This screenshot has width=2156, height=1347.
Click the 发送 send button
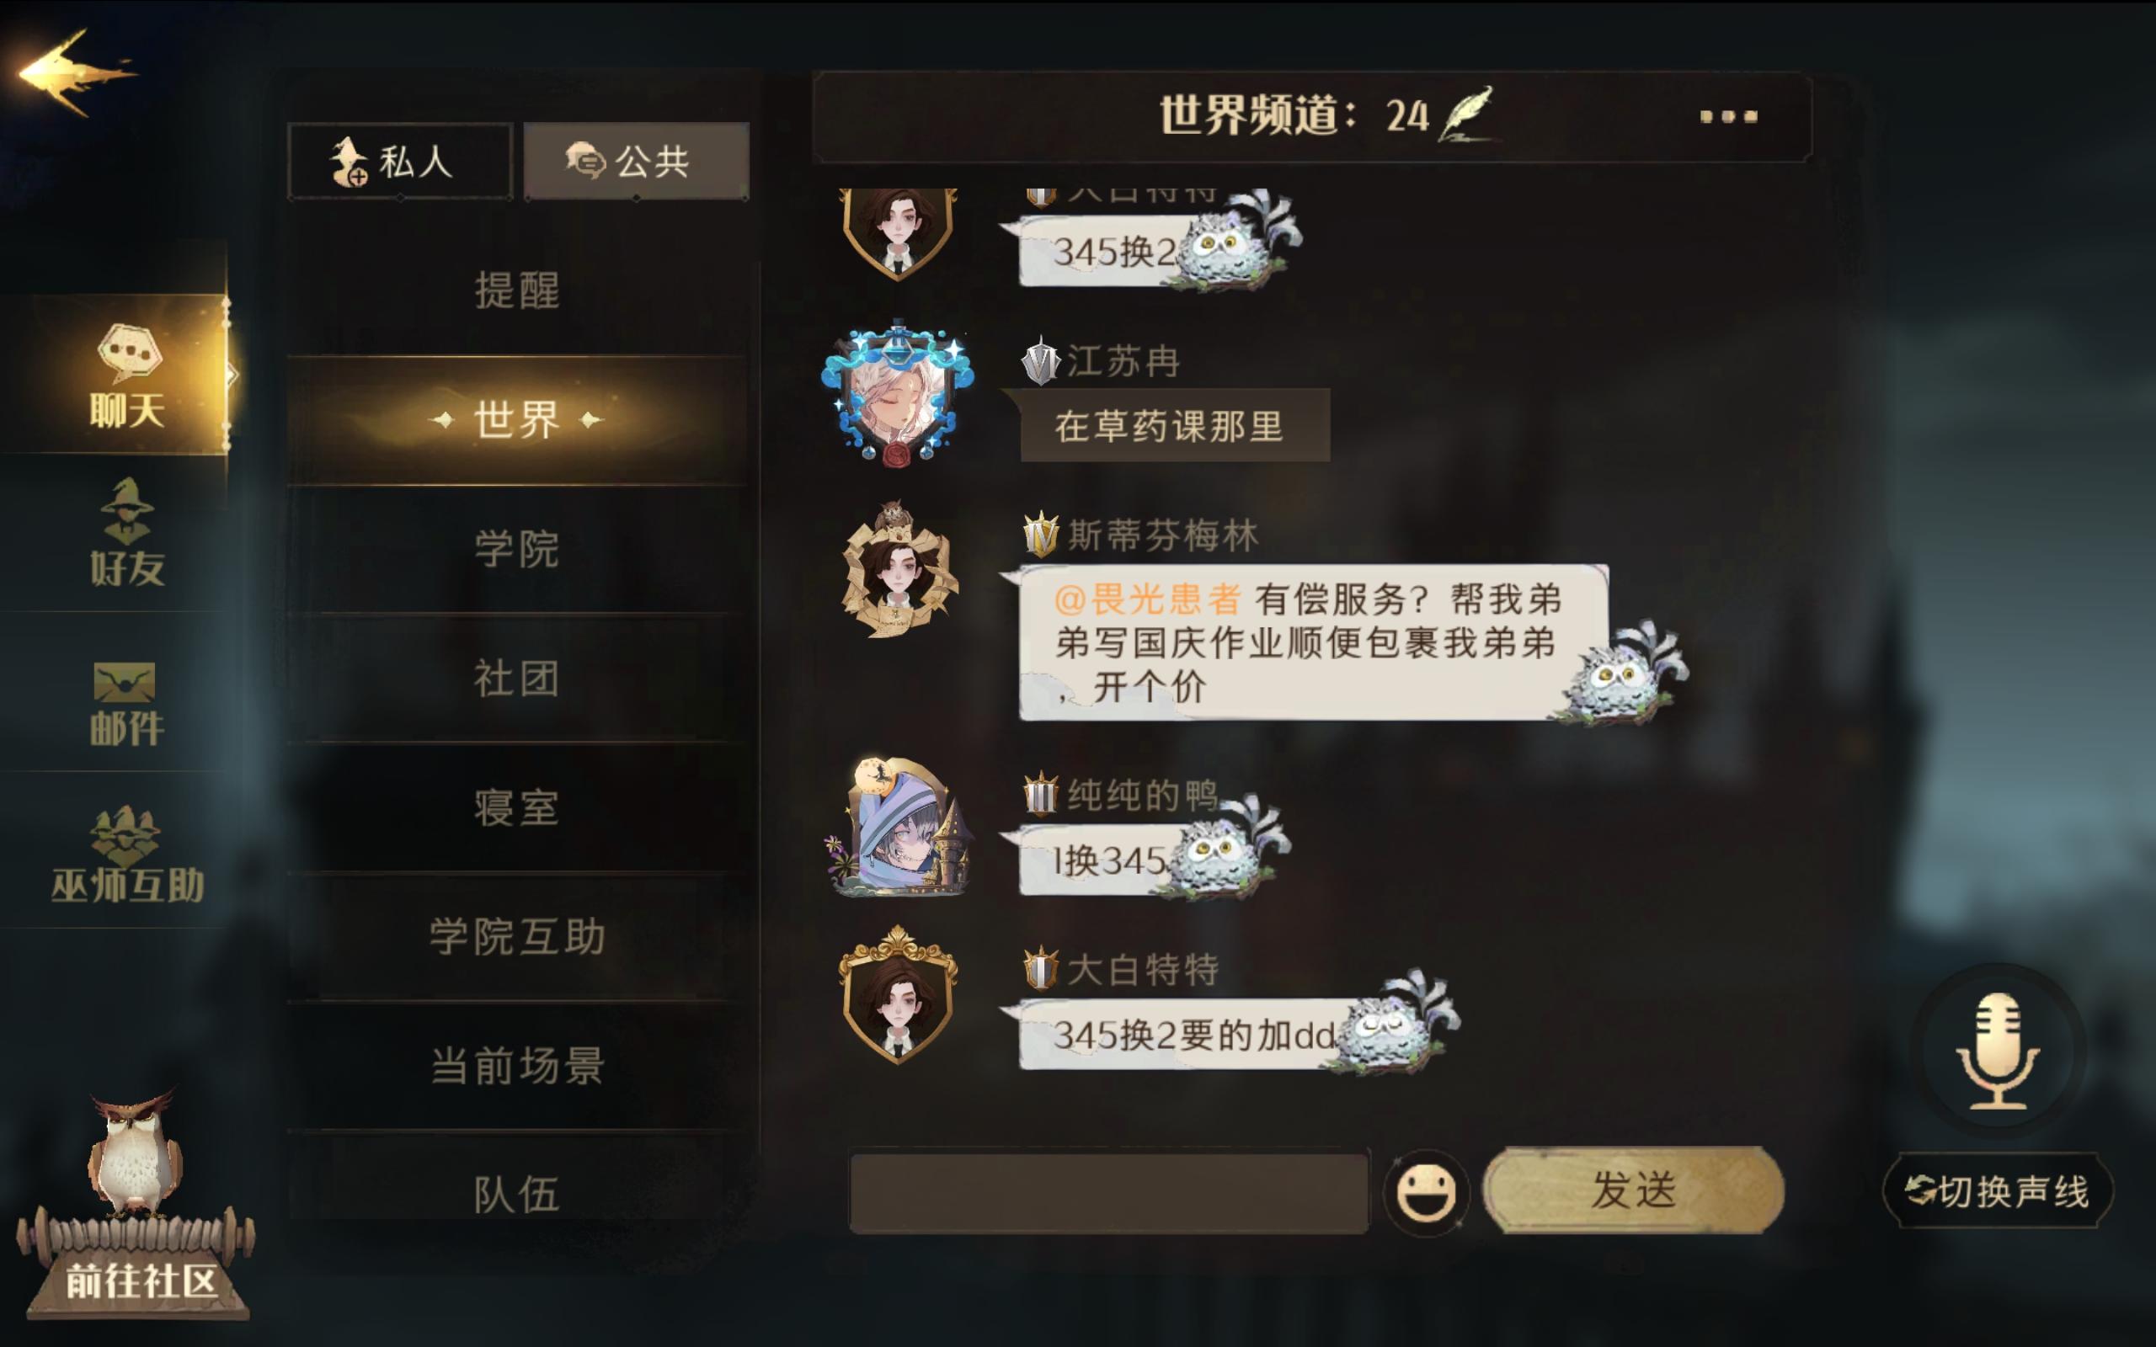pos(1634,1190)
